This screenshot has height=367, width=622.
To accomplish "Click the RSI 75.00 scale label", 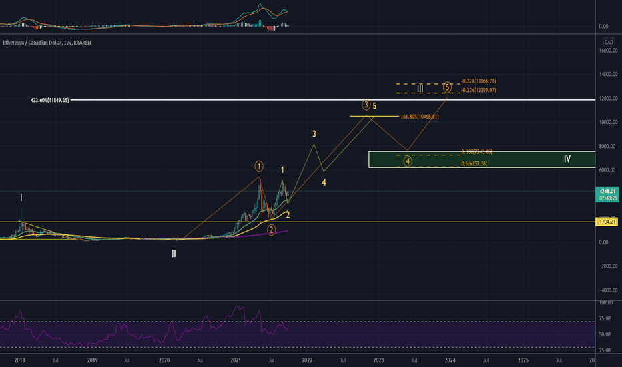I will (x=605, y=318).
